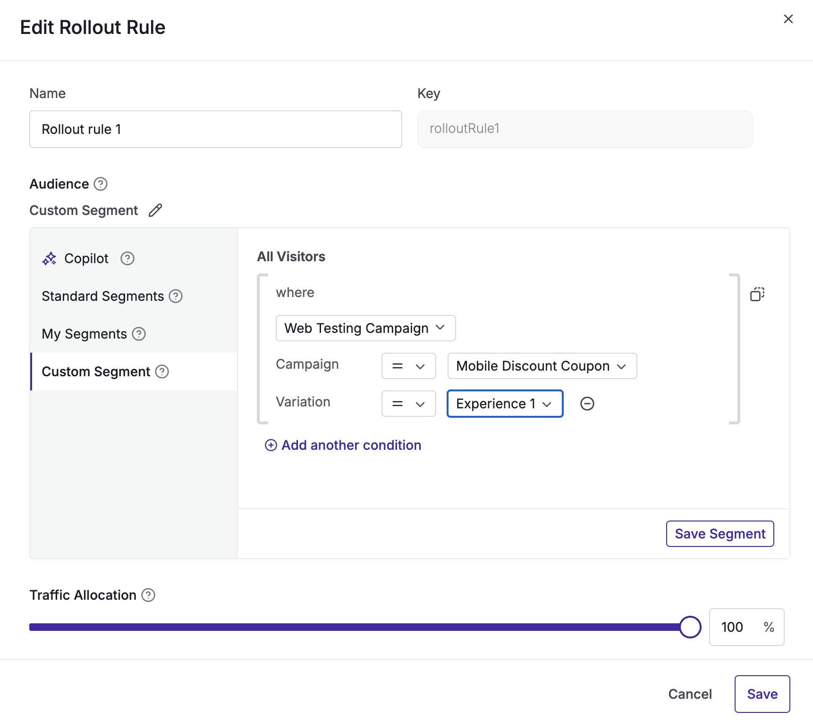Open Campaign operator dropdown
Screen dimensions: 813x728
pyautogui.click(x=409, y=366)
